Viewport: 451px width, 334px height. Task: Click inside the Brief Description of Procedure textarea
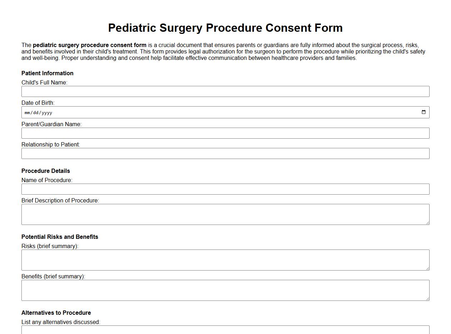[225, 213]
